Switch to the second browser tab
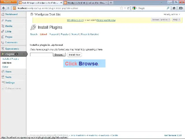This screenshot has height=139, width=185. (x=86, y=3)
